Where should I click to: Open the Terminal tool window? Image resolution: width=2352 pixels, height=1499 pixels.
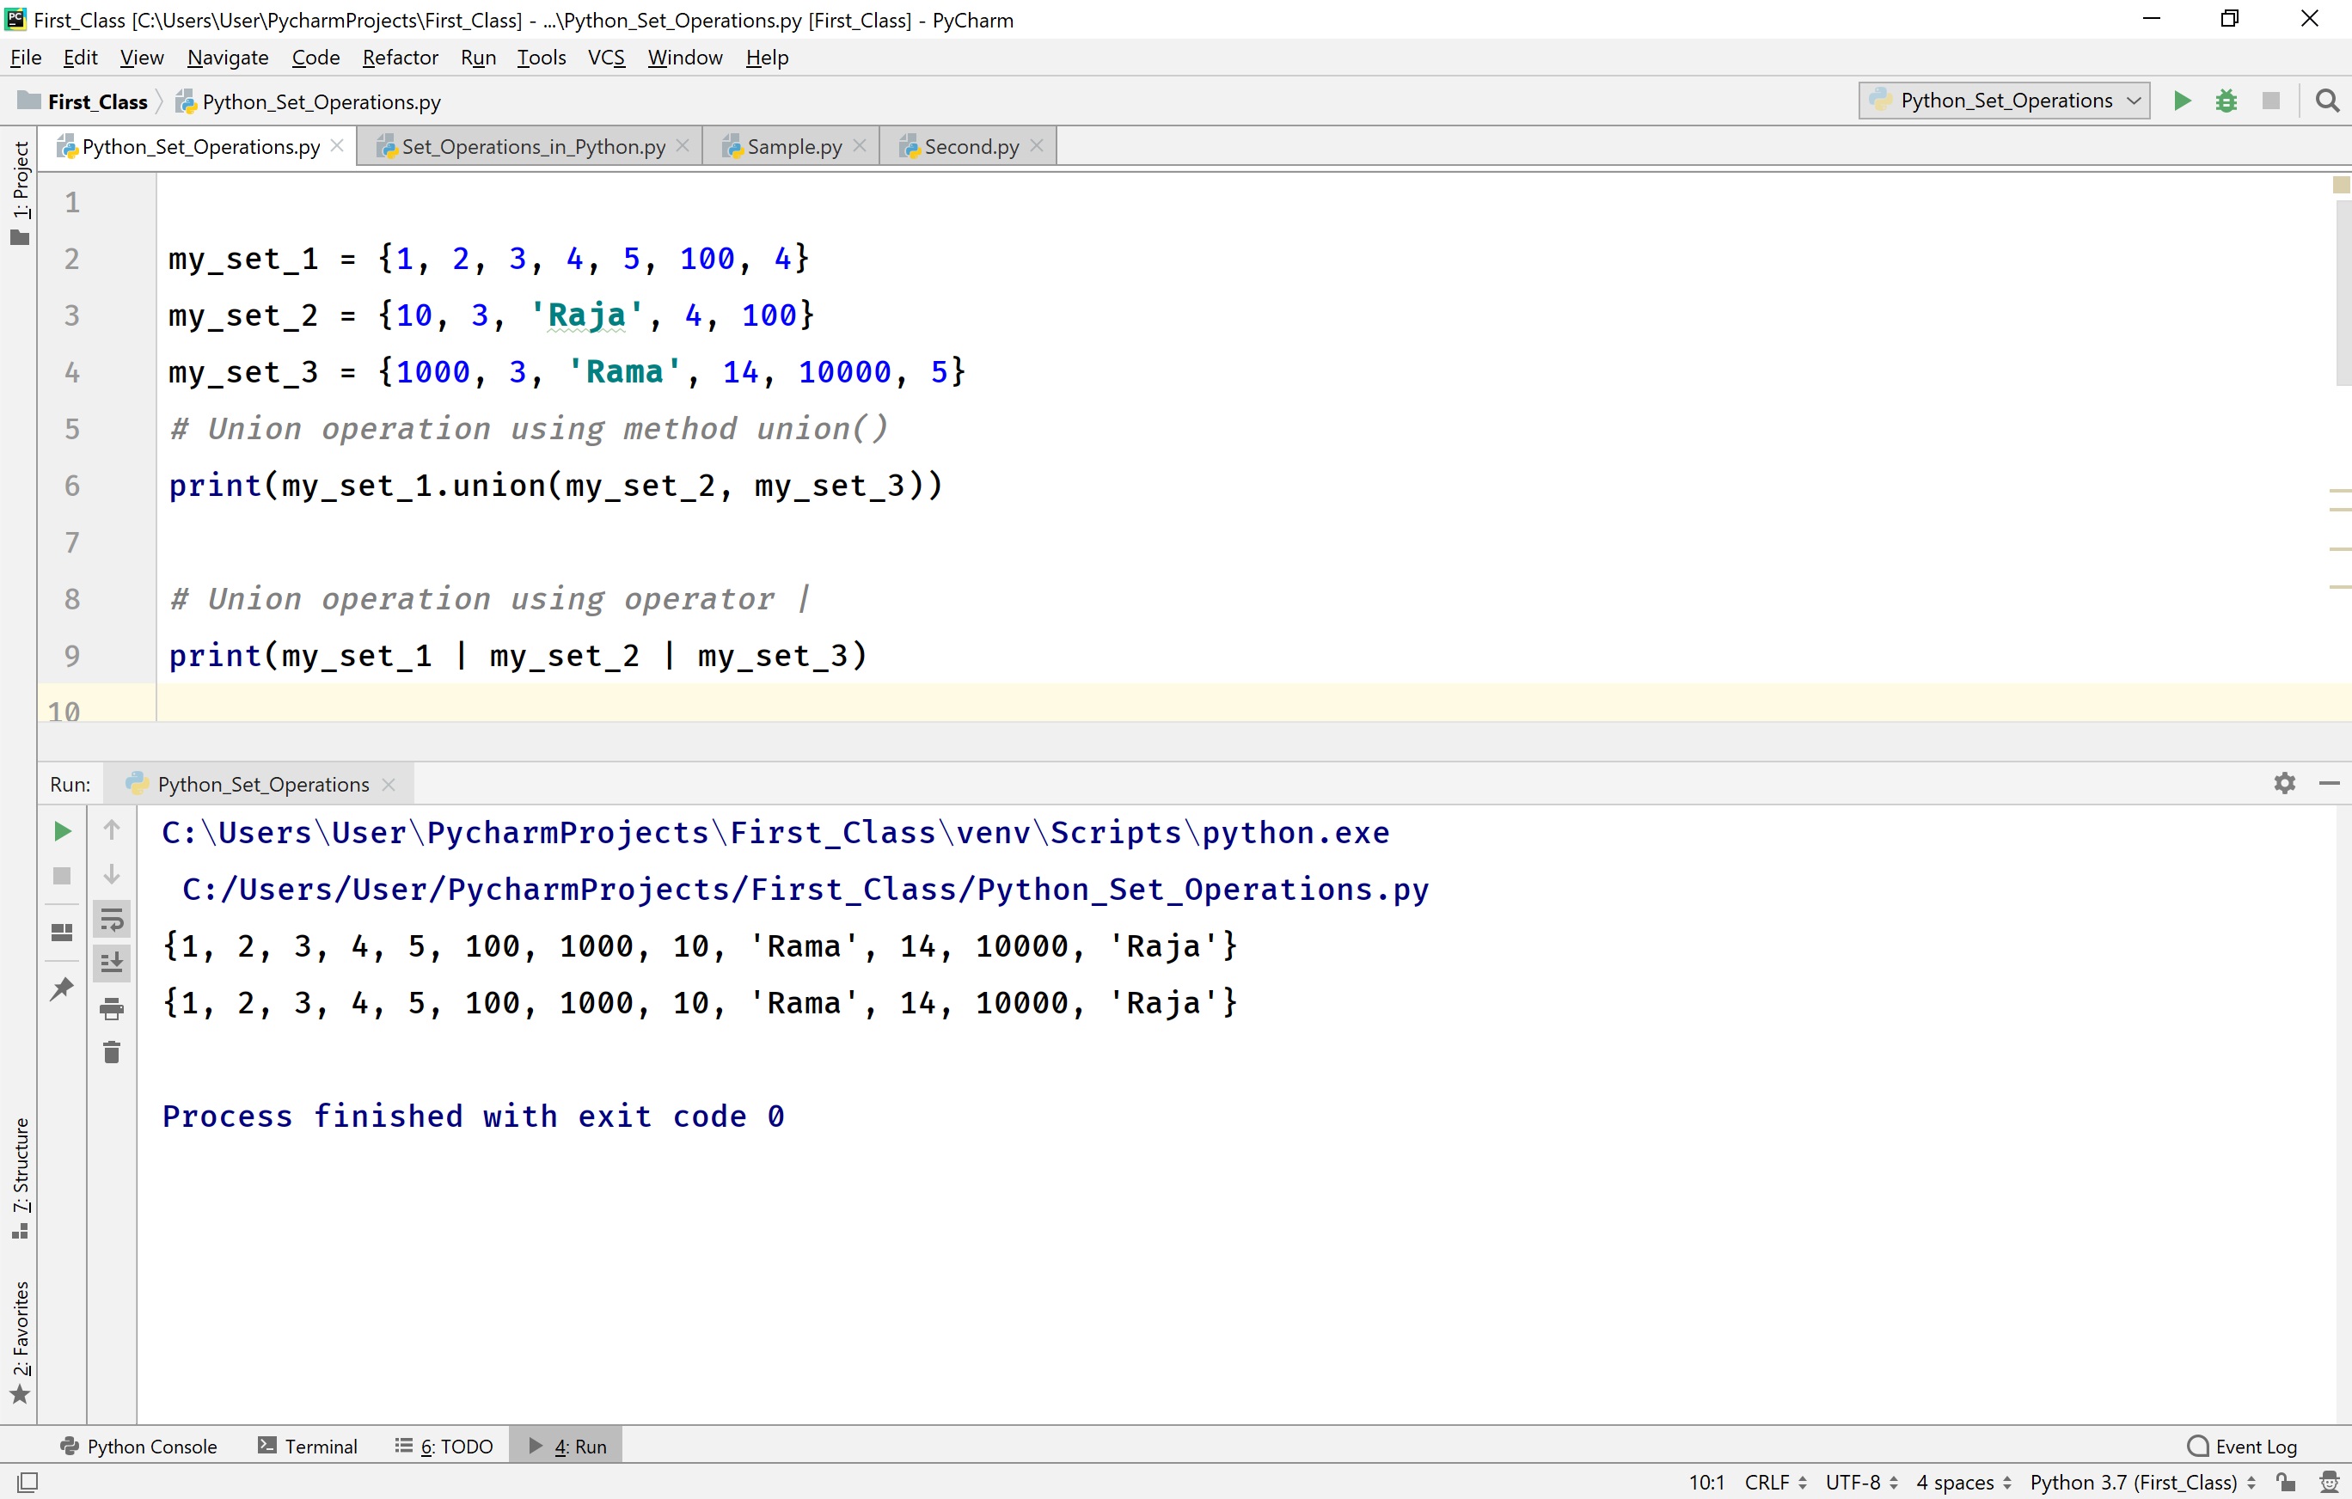click(321, 1447)
